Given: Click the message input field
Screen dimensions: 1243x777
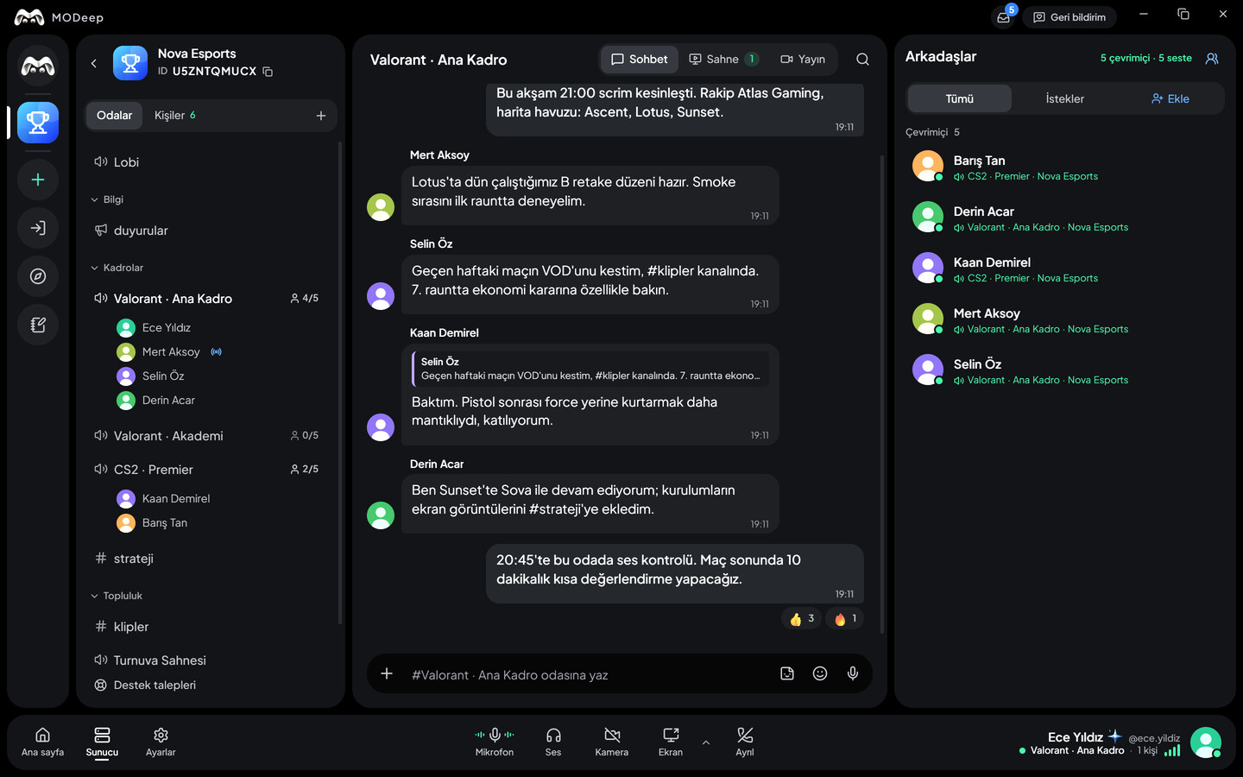Looking at the screenshot, I should (x=587, y=675).
